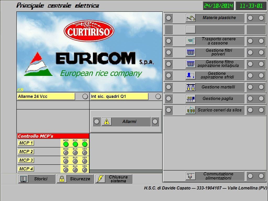Select the MCP 1 label

click(26, 143)
